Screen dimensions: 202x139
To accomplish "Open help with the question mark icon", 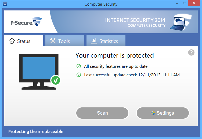I will tap(191, 52).
